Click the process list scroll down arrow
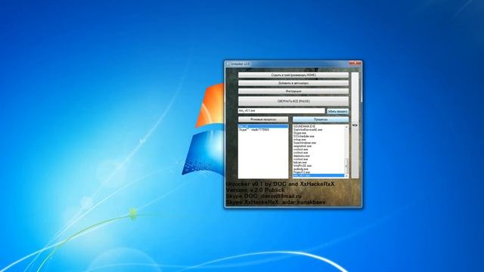The image size is (484, 272). 346,176
